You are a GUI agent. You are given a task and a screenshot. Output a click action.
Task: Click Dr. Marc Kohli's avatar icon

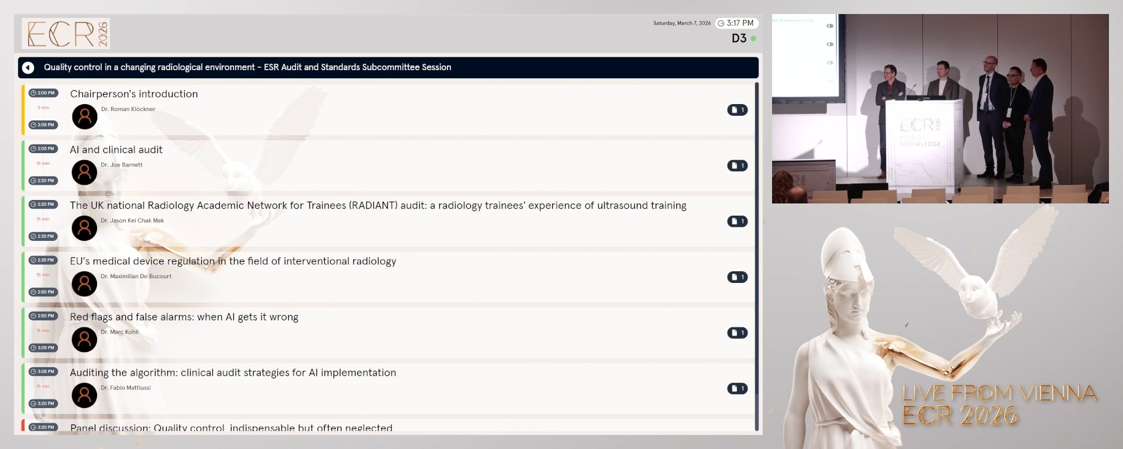click(84, 340)
